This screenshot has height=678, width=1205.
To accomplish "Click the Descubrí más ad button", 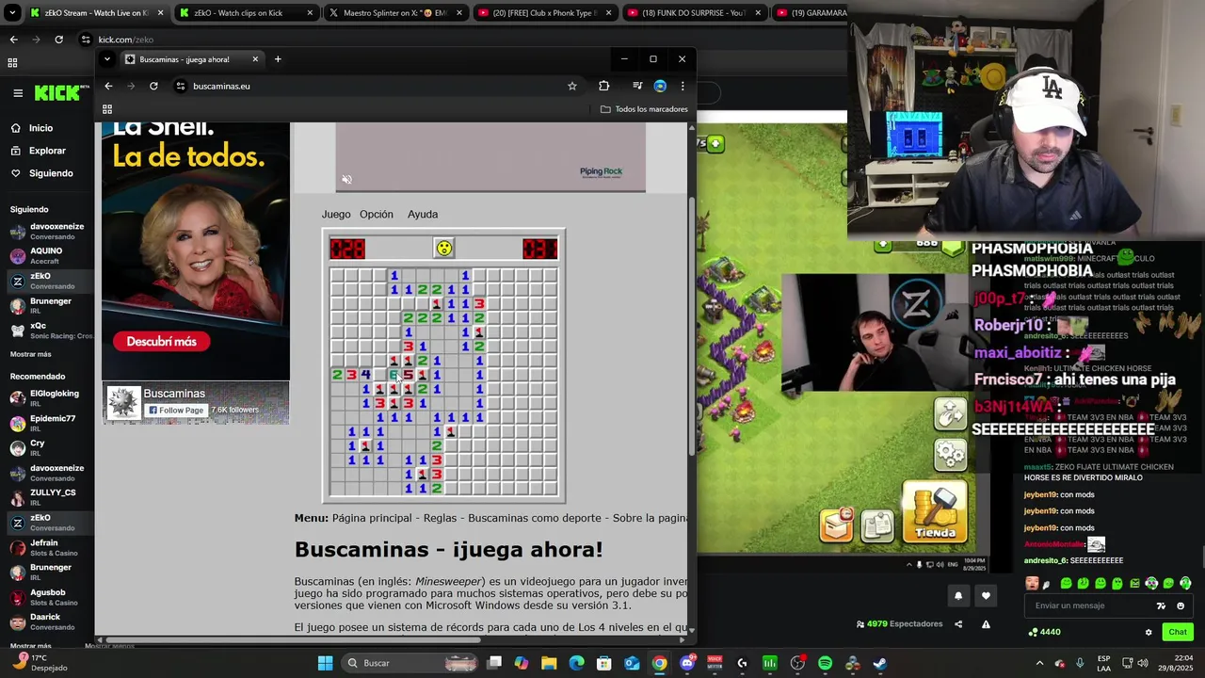I will 162,342.
